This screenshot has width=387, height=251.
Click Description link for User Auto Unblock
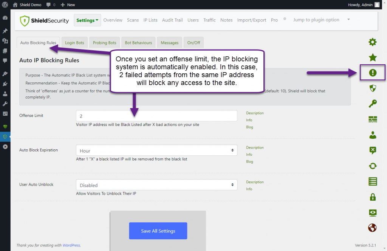point(255,182)
